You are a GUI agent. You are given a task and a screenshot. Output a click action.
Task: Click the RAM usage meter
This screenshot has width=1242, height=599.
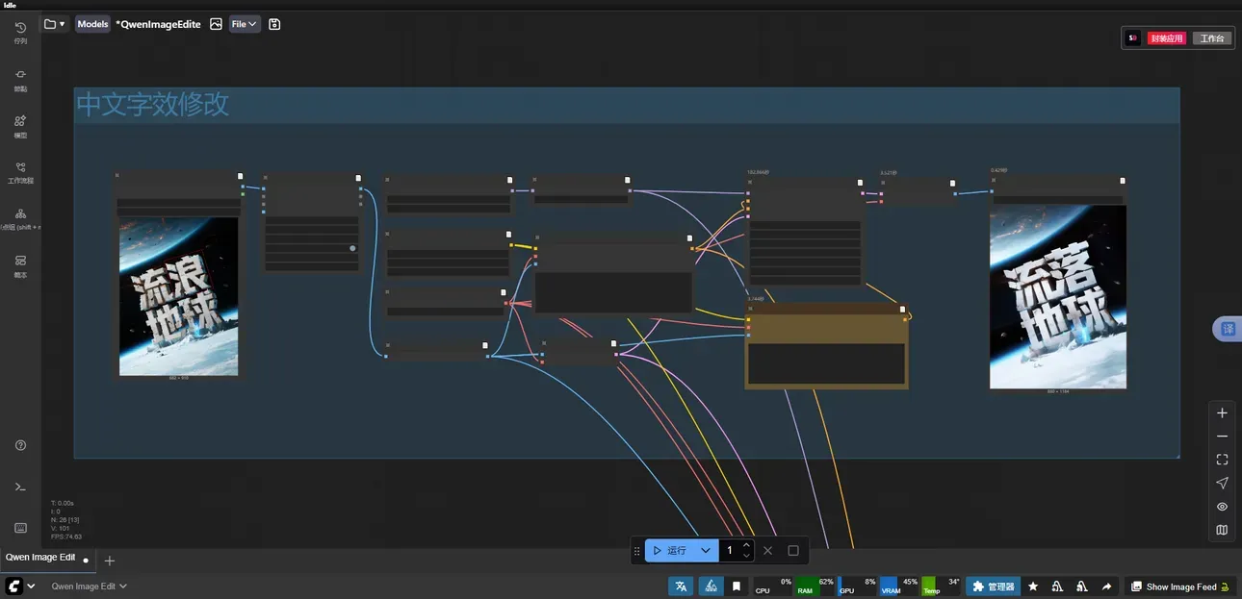tap(815, 587)
